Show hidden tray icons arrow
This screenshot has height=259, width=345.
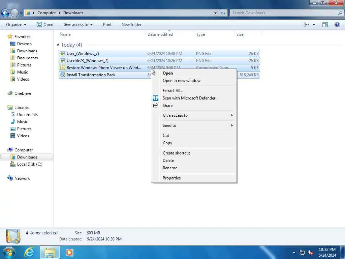click(x=294, y=252)
